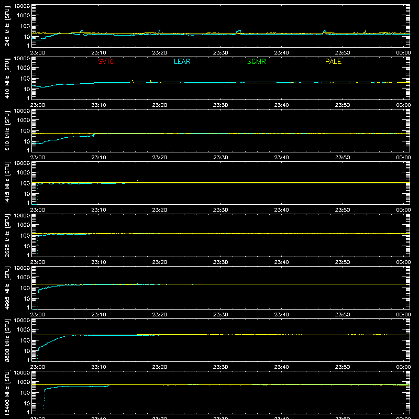Click 23:00 time label under 245 MHz plot
This screenshot has width=419, height=419.
point(37,53)
